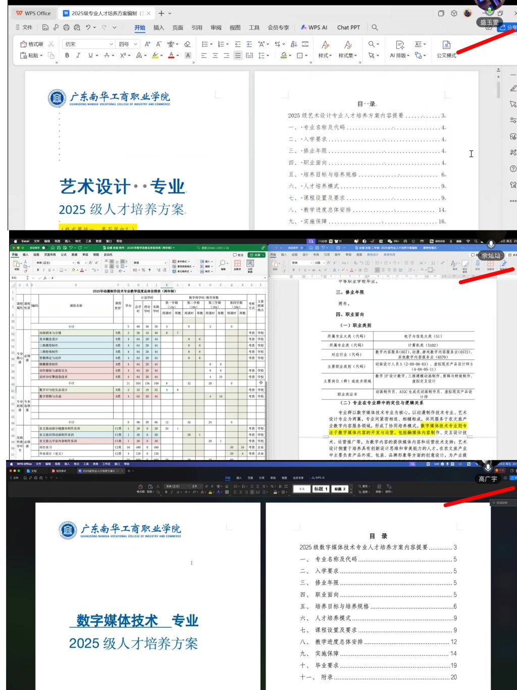Open the 样式 styles dropdown
This screenshot has height=690, width=517.
[x=325, y=49]
